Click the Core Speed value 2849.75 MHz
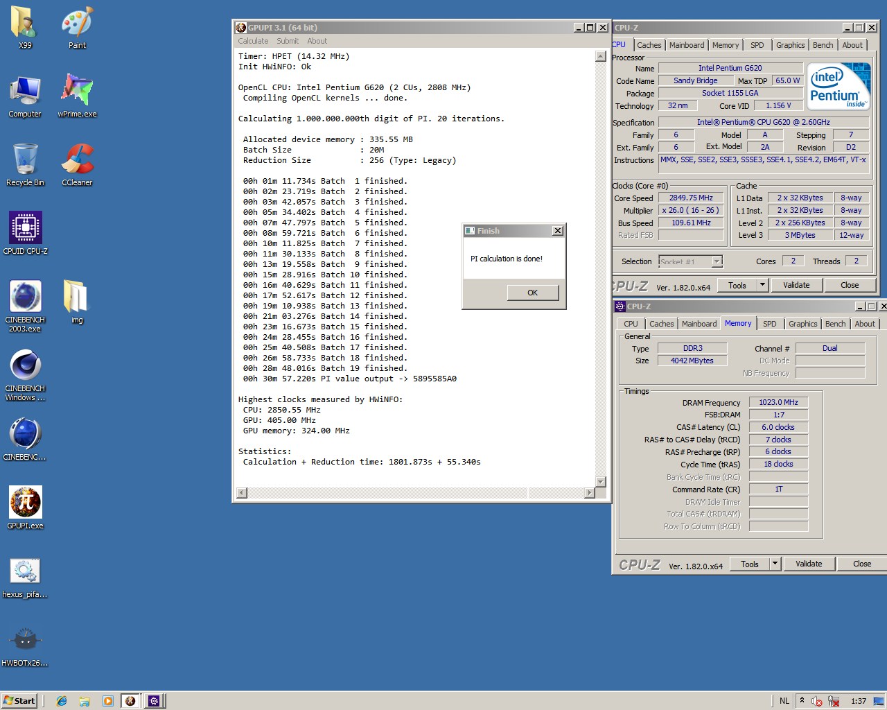 (691, 198)
